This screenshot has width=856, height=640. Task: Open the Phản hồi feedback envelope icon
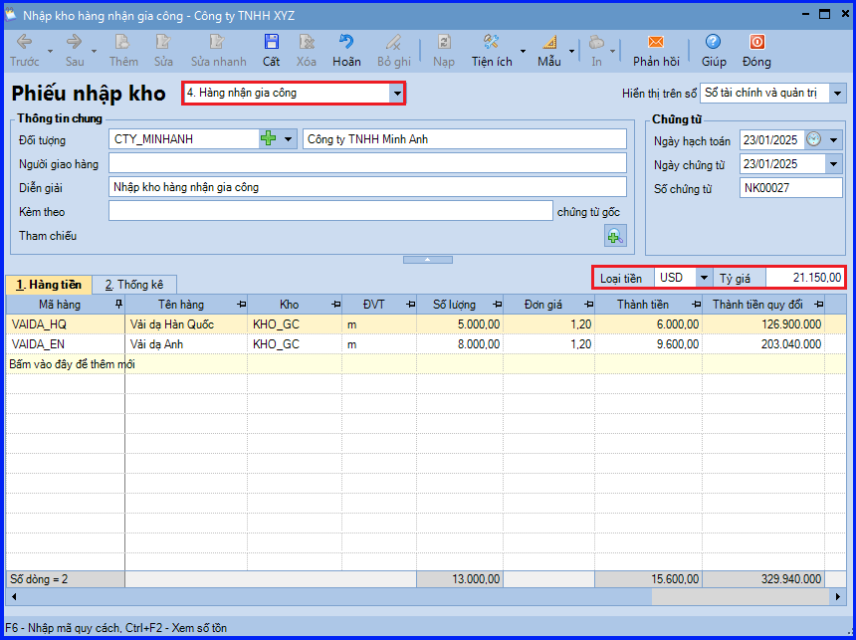pos(656,42)
